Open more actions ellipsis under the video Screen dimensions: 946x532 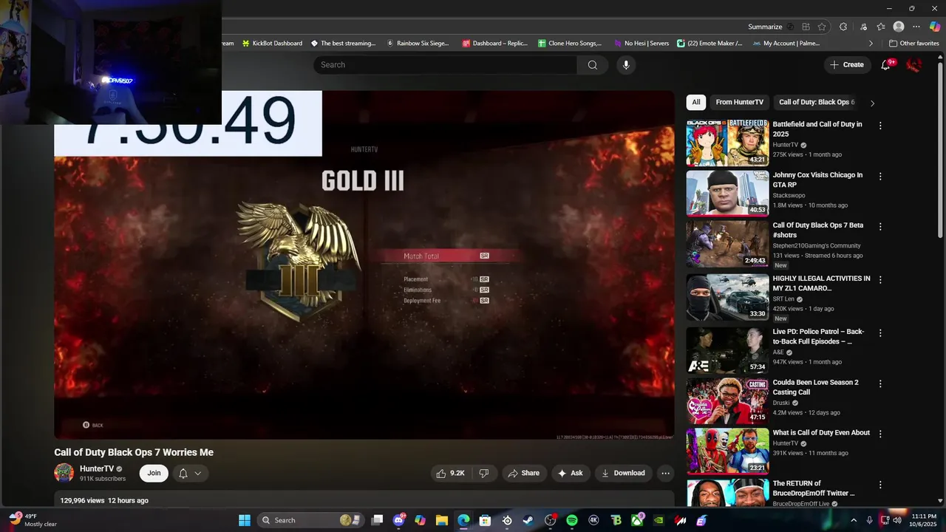[x=665, y=473]
